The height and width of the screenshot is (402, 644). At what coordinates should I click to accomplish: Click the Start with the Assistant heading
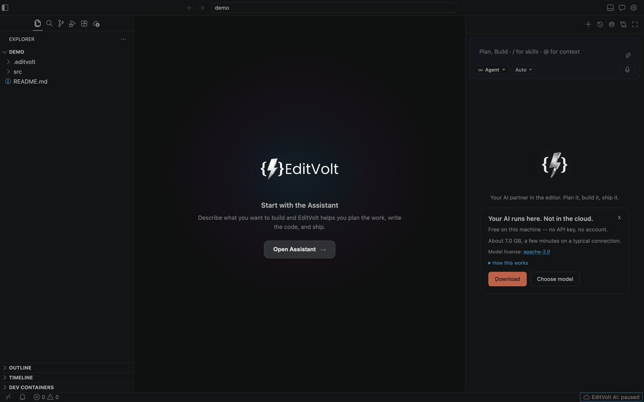pos(299,205)
